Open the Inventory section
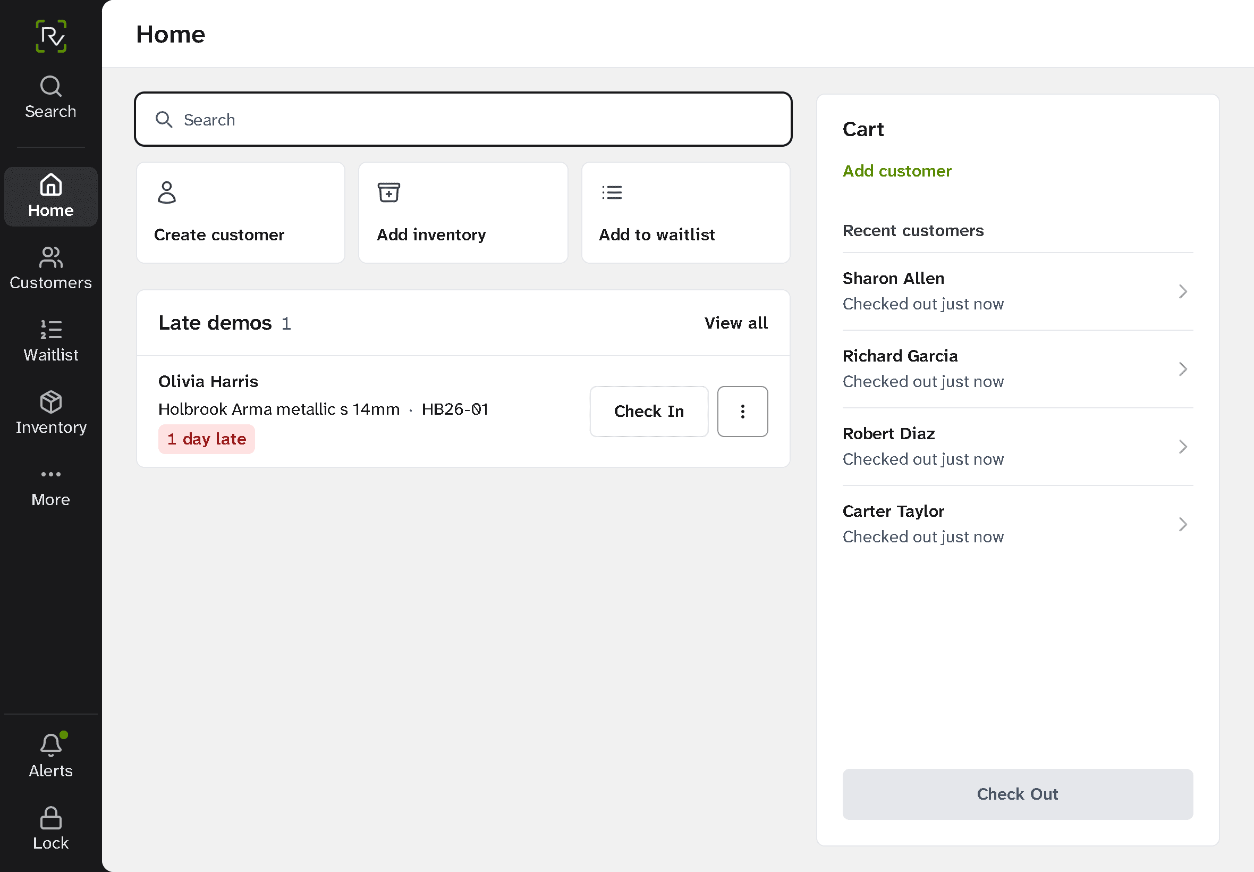This screenshot has height=872, width=1254. [x=51, y=413]
